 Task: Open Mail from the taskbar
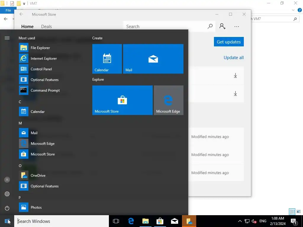click(x=175, y=221)
